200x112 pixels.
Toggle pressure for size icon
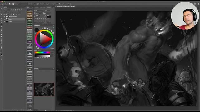(x=68, y=4)
